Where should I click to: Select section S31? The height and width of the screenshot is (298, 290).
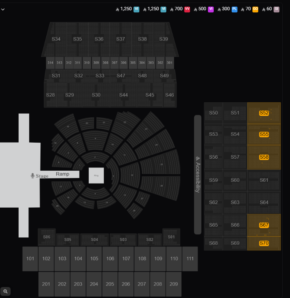click(x=56, y=76)
